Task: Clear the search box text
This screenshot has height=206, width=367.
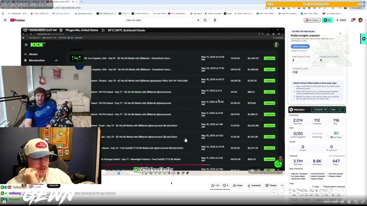Action: [x=198, y=20]
